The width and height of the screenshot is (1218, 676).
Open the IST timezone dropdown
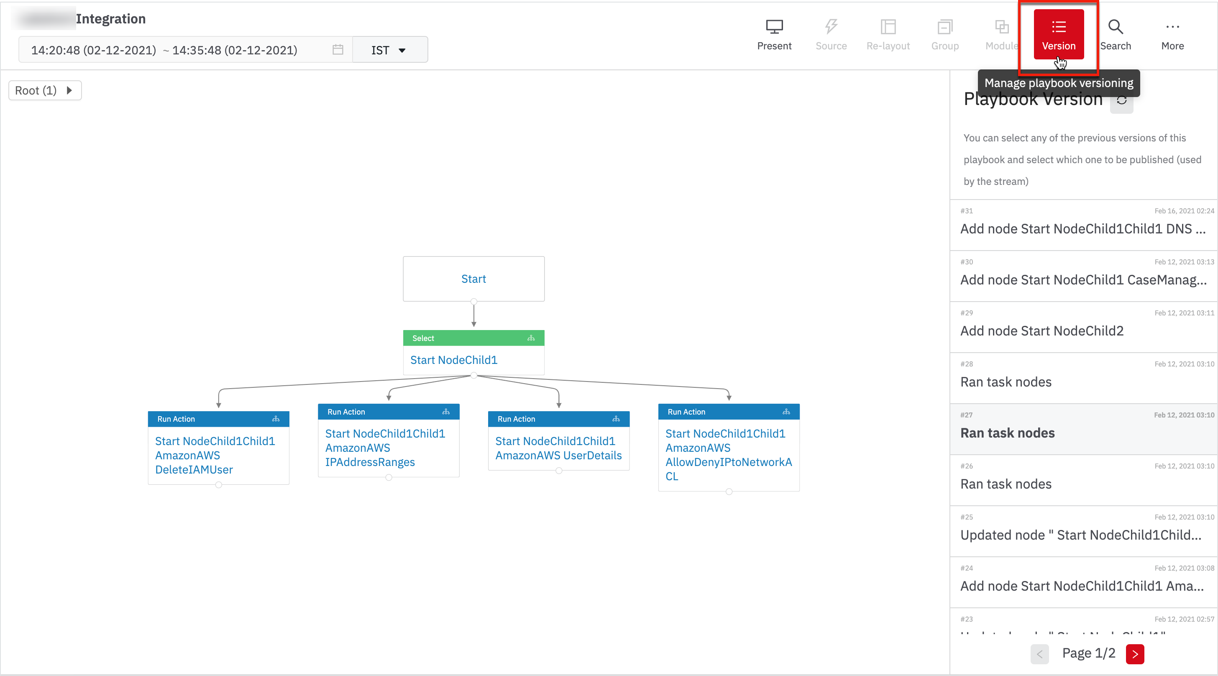point(389,50)
